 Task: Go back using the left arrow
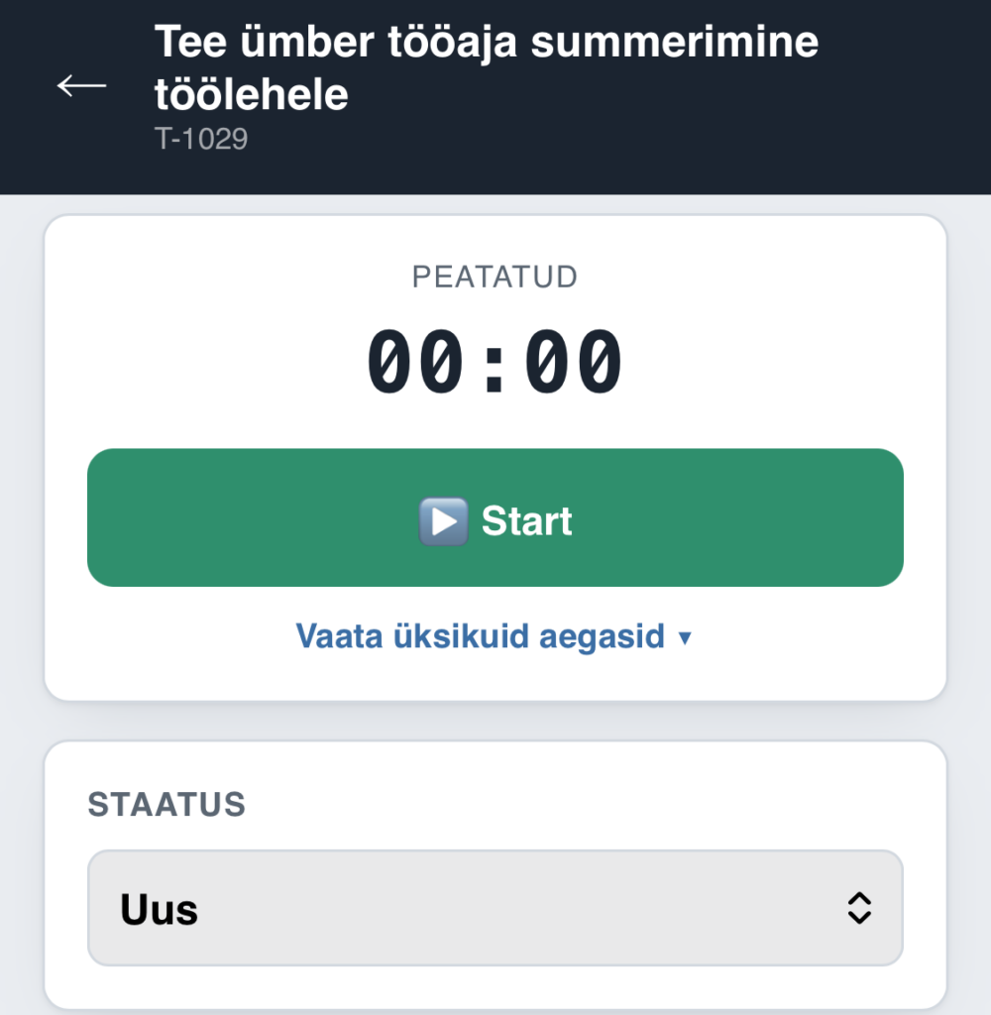pyautogui.click(x=81, y=85)
